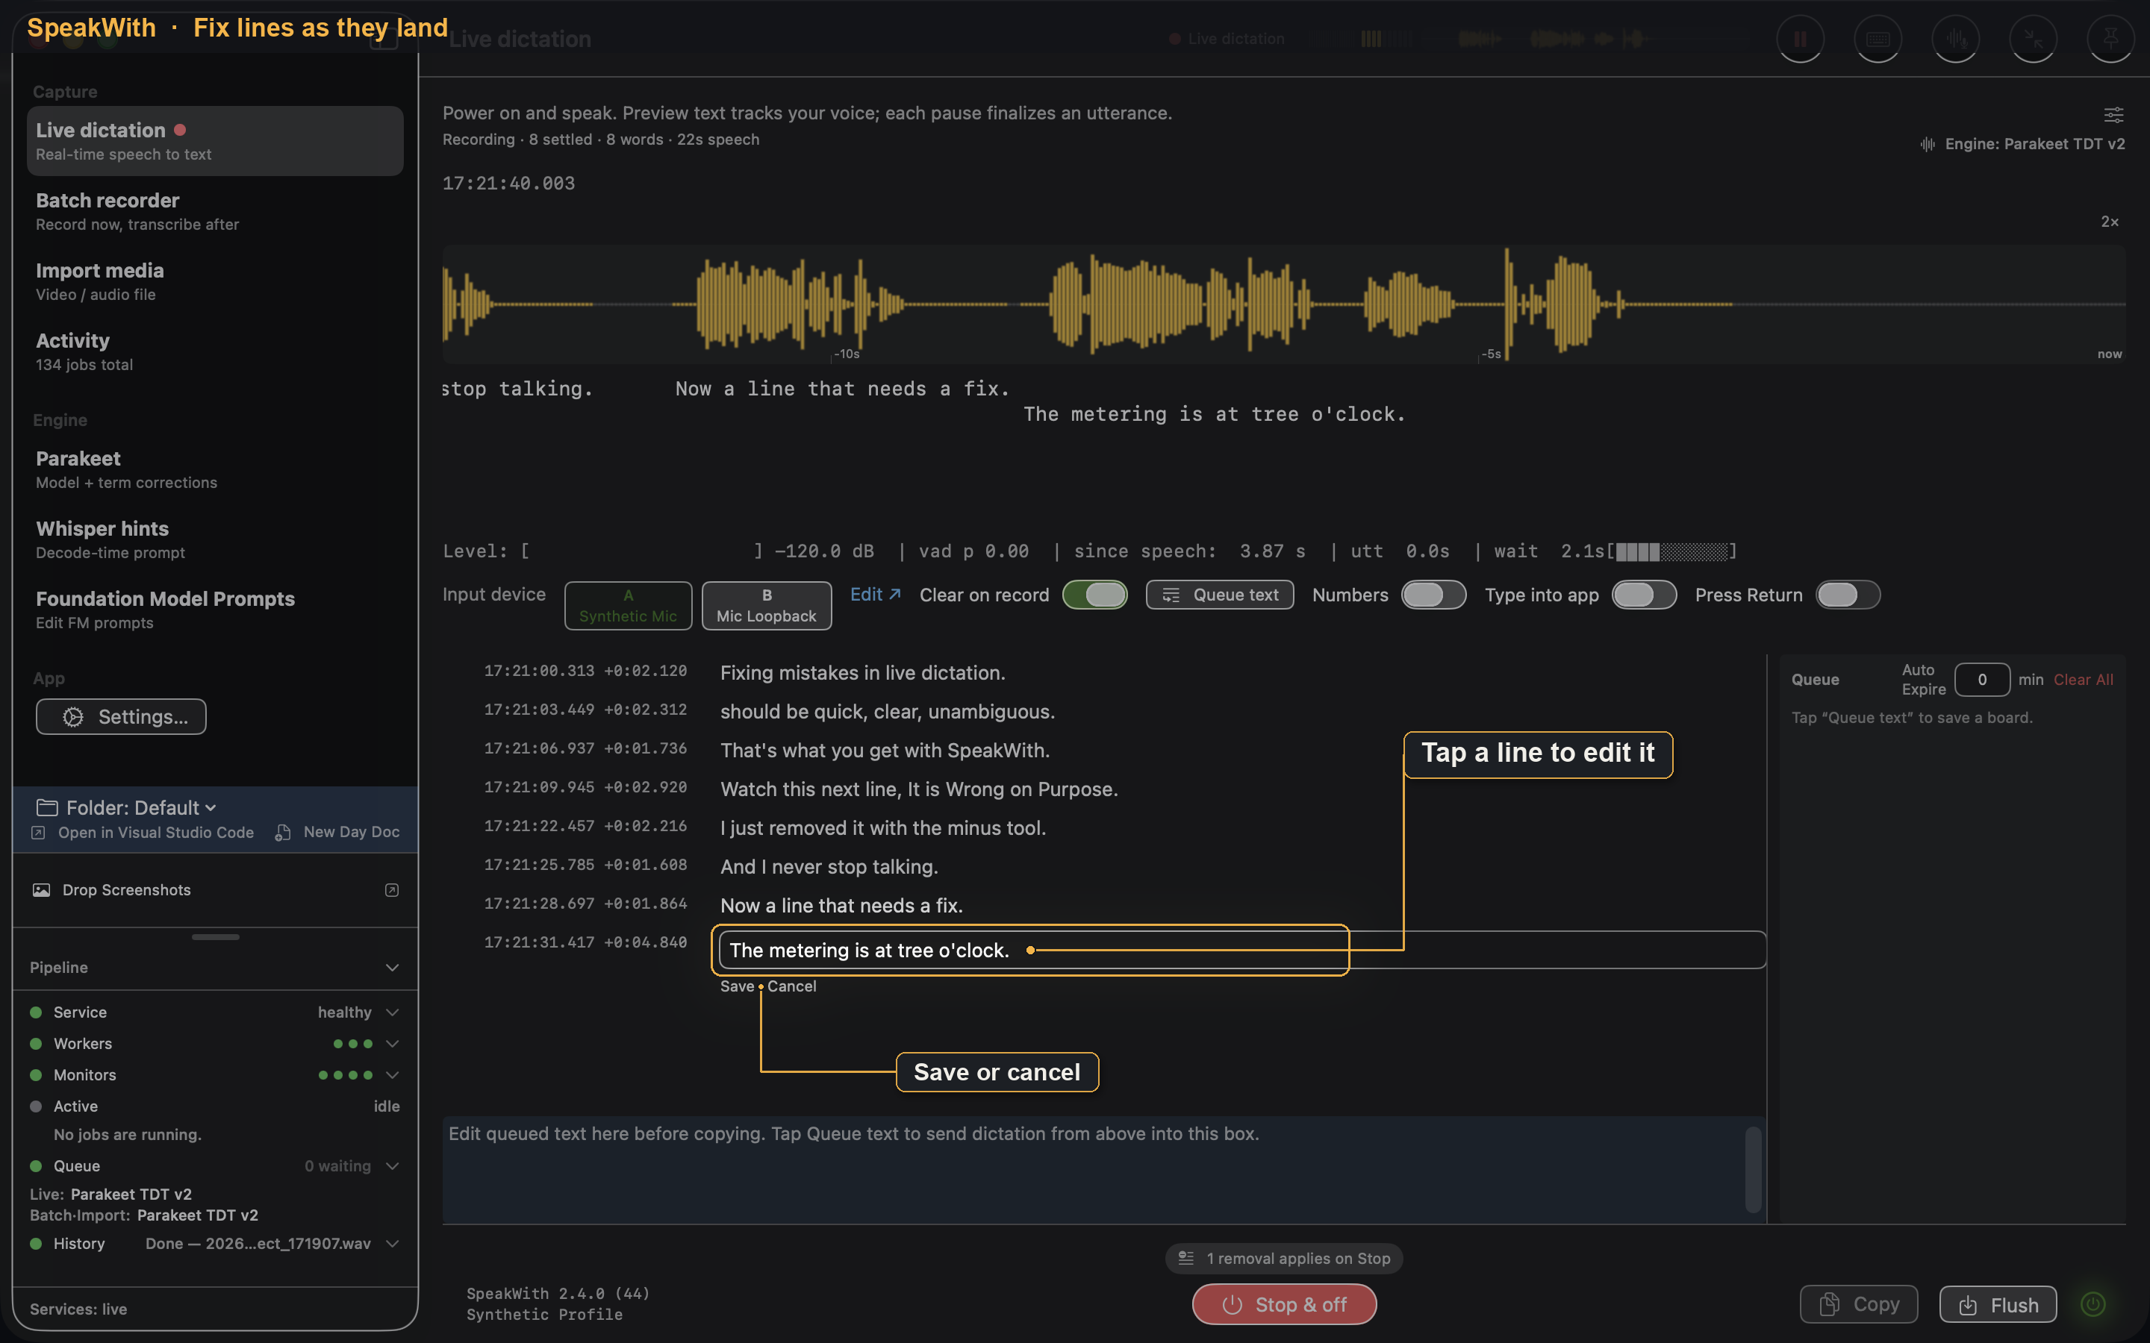Cancel the transcript line edit

click(x=791, y=986)
